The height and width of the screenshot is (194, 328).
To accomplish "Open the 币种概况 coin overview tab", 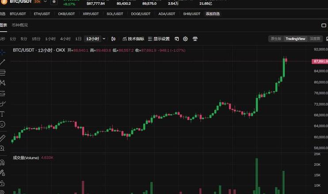I will coord(19,25).
